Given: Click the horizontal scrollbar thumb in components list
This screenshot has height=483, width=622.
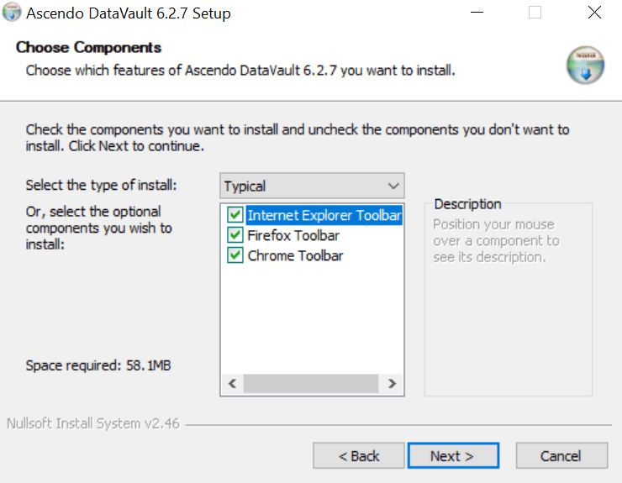Looking at the screenshot, I should [x=311, y=384].
